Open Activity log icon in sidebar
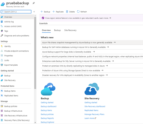 tap(2, 21)
